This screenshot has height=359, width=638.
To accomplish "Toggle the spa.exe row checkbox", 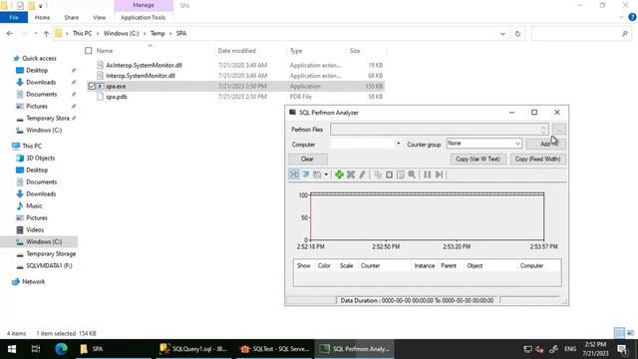I will point(92,87).
